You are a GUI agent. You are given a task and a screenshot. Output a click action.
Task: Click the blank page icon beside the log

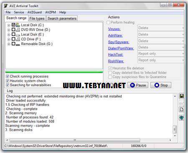(181, 110)
